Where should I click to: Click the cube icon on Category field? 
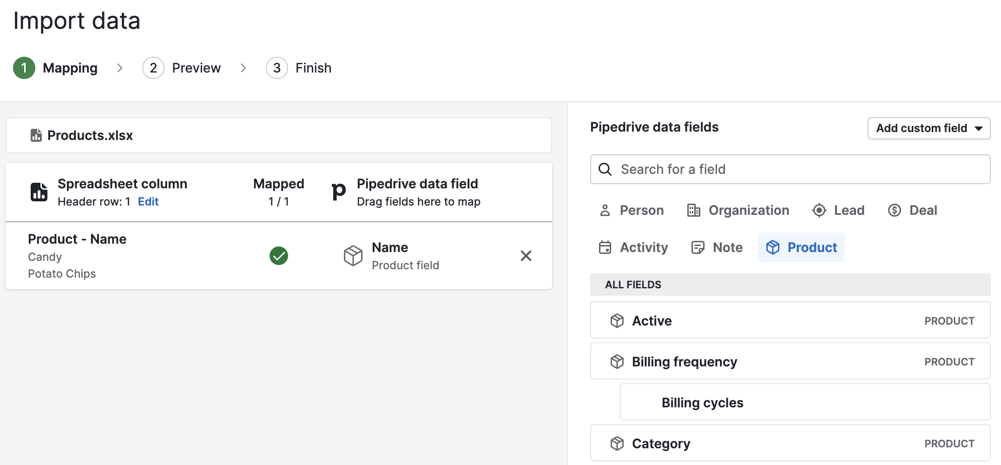pos(617,444)
